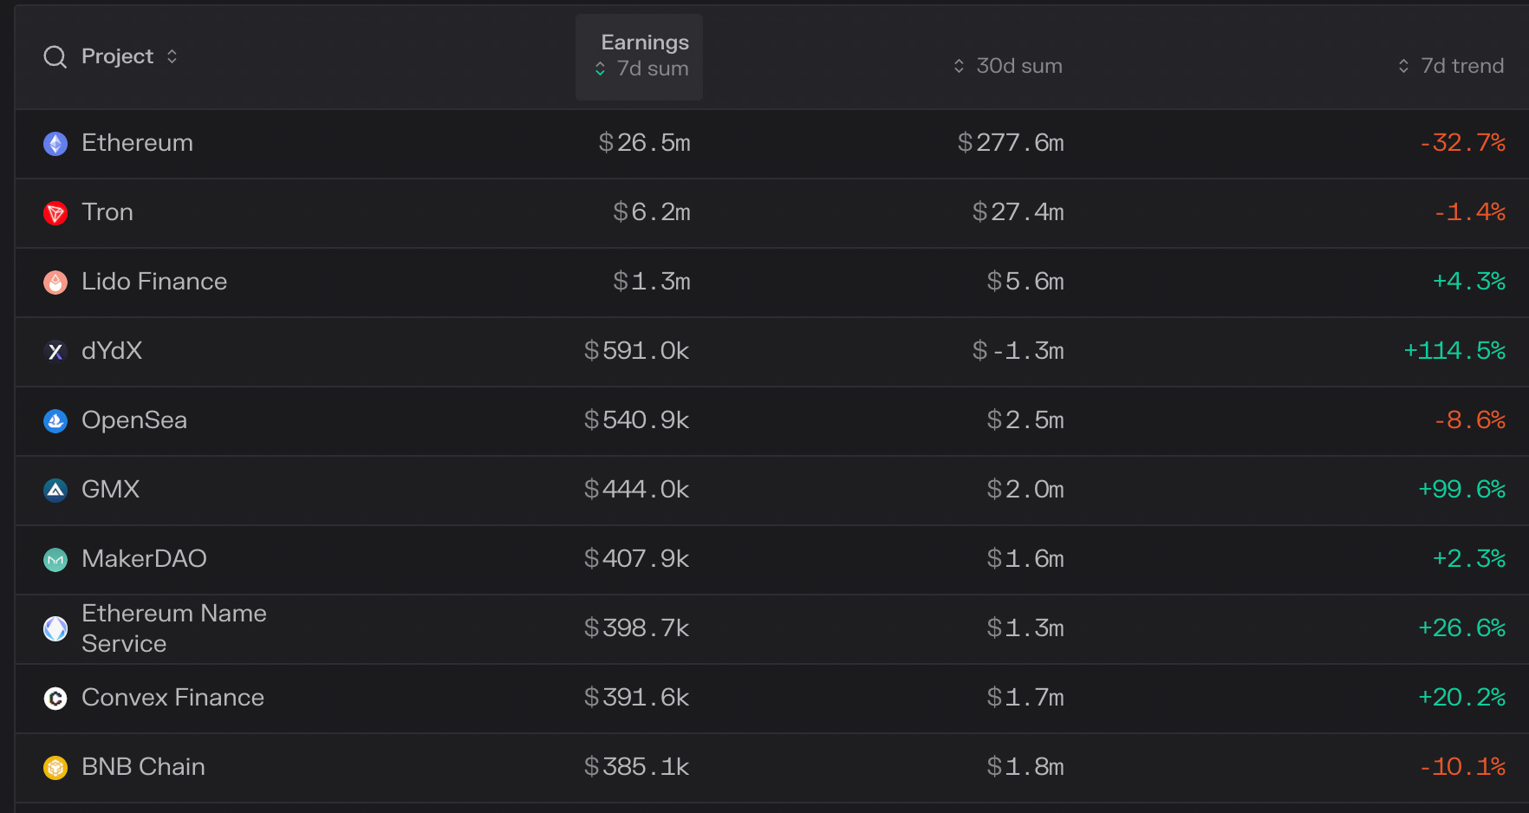Click the $26.5m 7d earnings value
Screen dimensions: 1529x813
tap(645, 143)
